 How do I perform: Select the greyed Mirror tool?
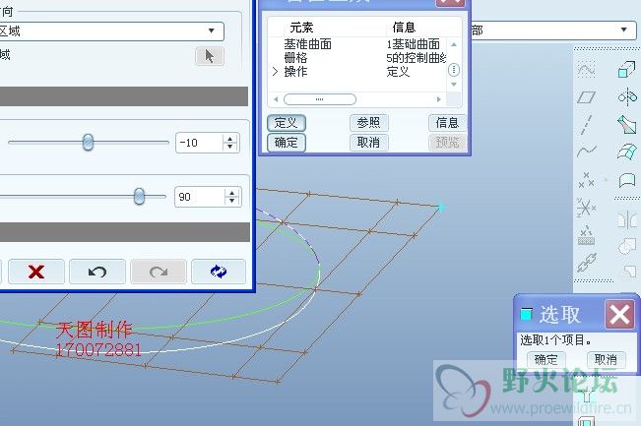coord(626,220)
